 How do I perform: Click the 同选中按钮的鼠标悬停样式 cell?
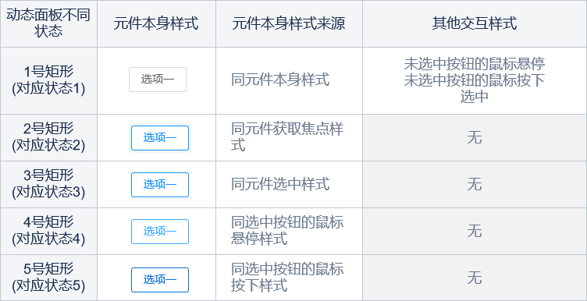[x=289, y=231]
